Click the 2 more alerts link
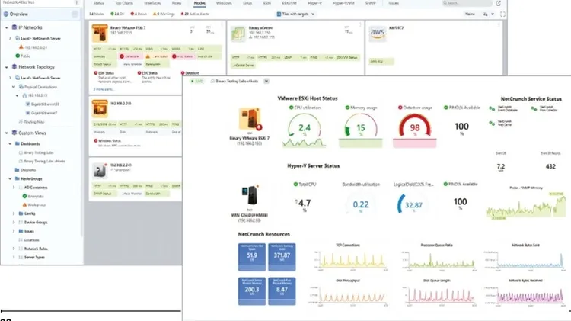This screenshot has width=571, height=321. pyautogui.click(x=104, y=89)
